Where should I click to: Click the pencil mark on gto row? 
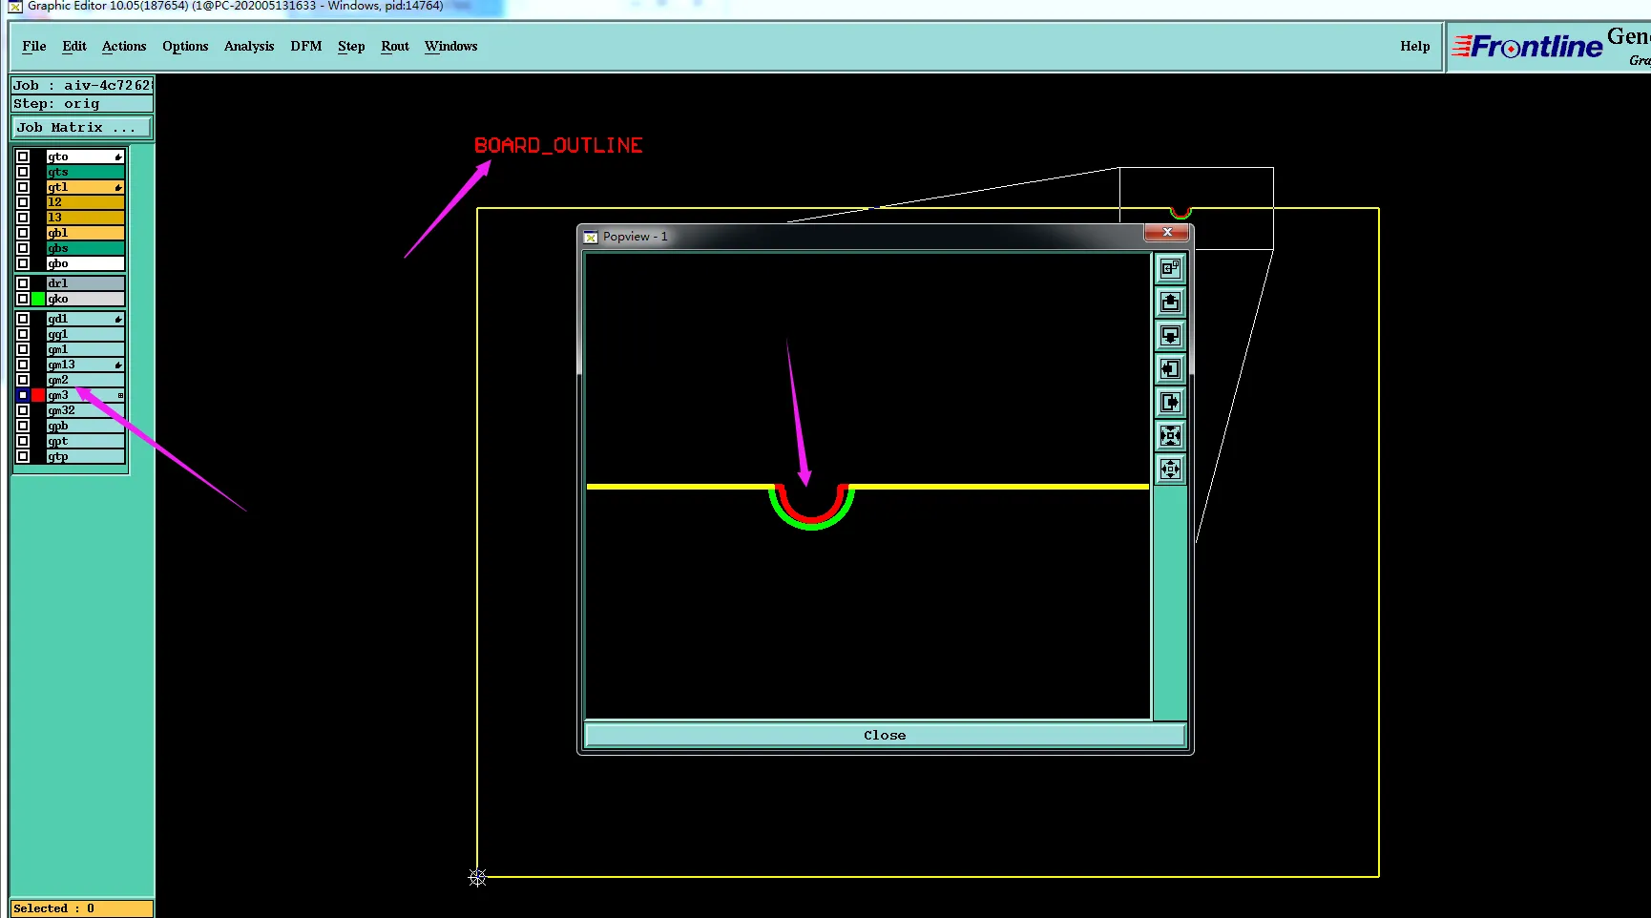click(118, 156)
